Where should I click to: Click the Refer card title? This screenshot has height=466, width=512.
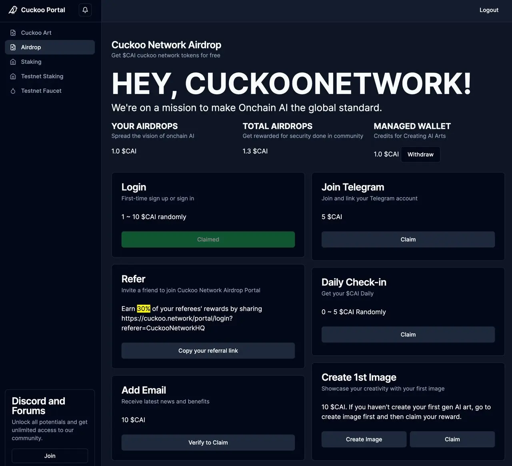pyautogui.click(x=133, y=279)
